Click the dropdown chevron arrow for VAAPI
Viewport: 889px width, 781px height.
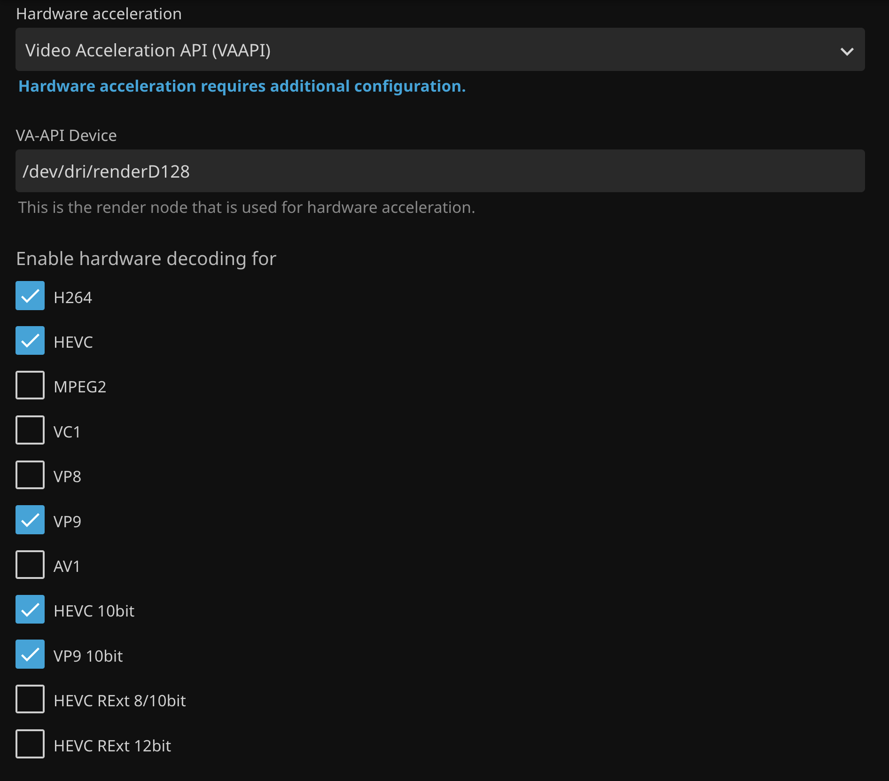click(x=847, y=51)
